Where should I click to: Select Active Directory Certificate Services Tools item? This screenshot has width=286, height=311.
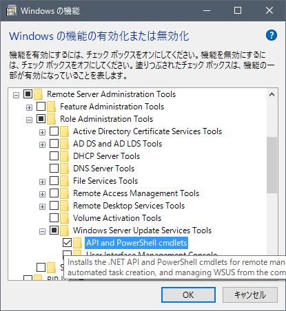click(x=147, y=131)
